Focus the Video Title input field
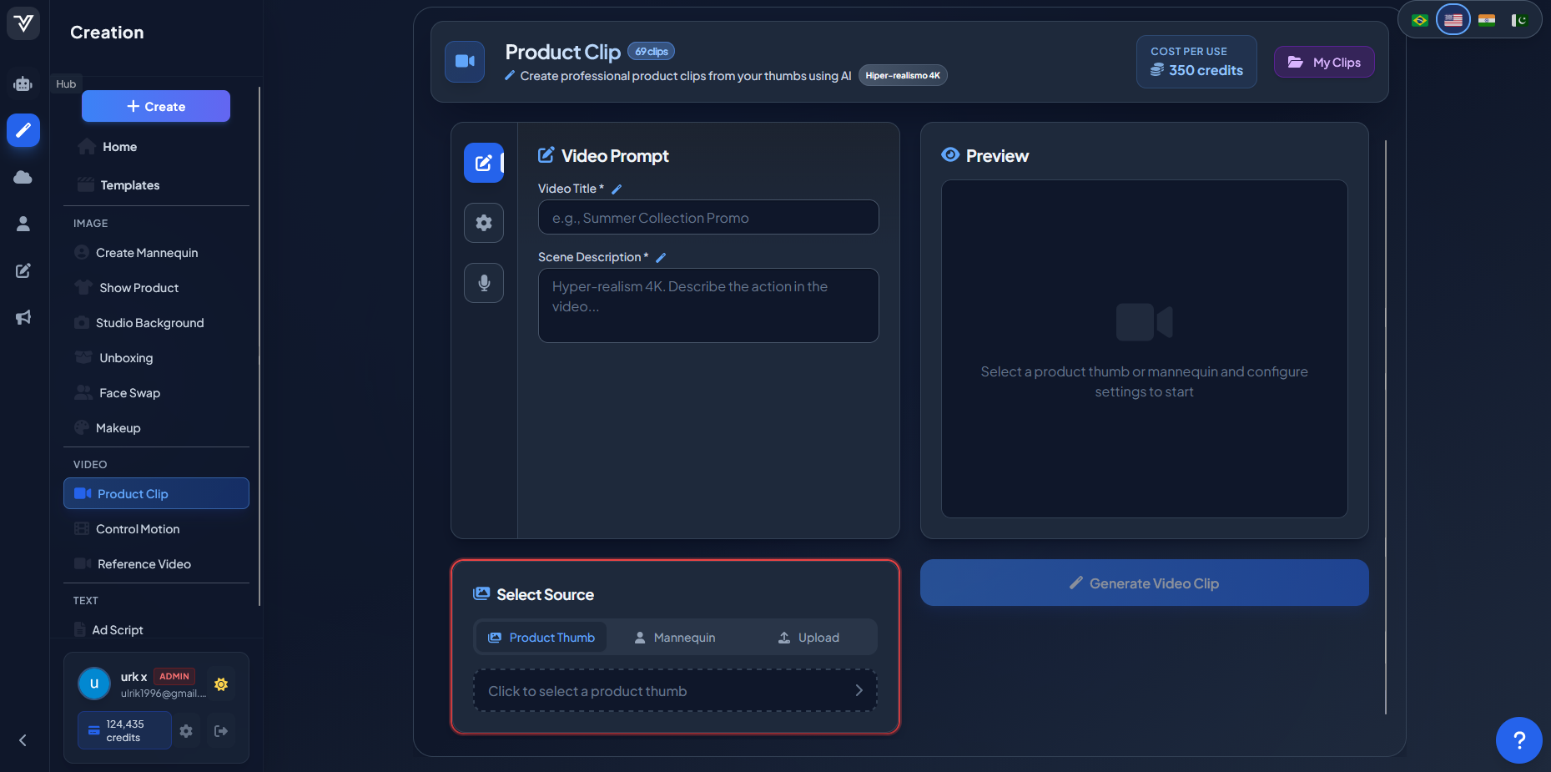The width and height of the screenshot is (1551, 772). tap(708, 217)
